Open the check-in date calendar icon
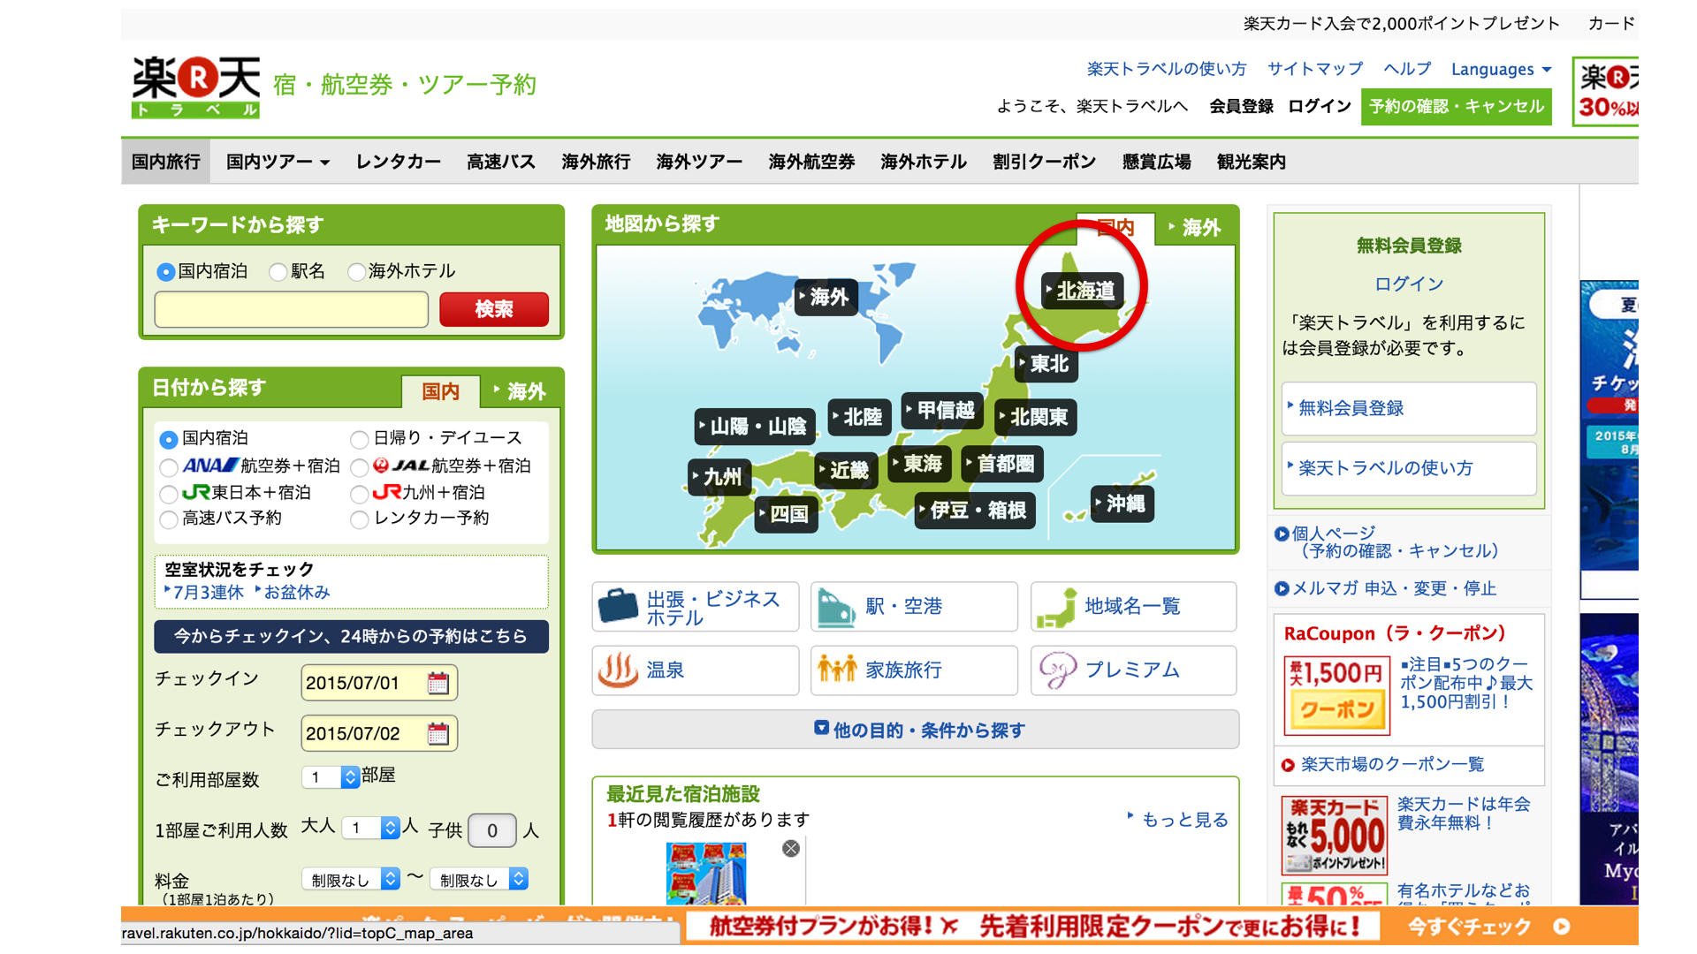 438,683
